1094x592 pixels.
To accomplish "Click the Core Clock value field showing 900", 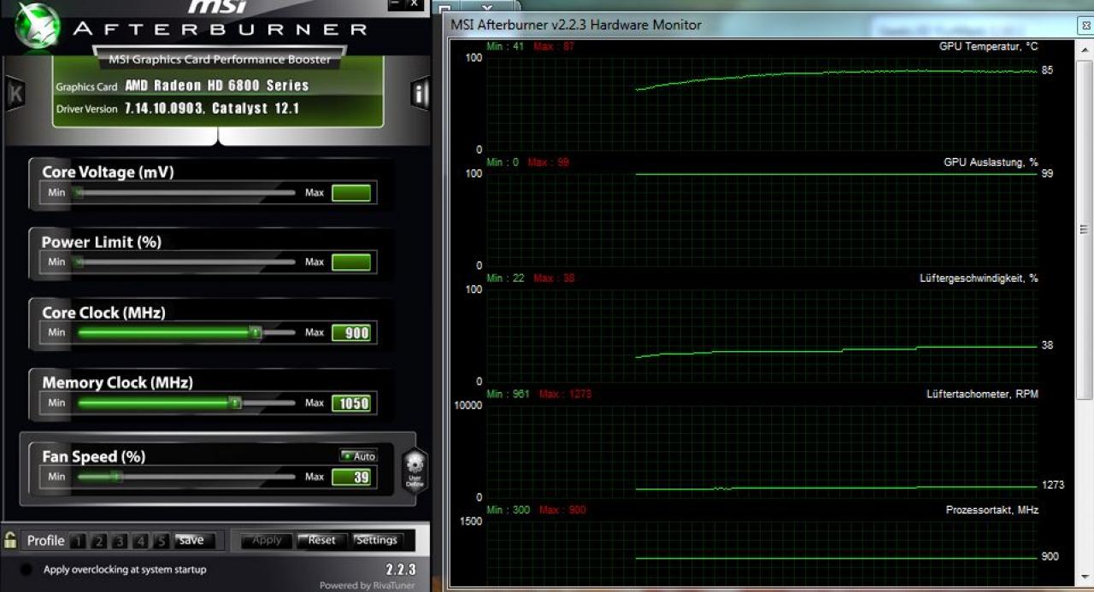I will 351,333.
